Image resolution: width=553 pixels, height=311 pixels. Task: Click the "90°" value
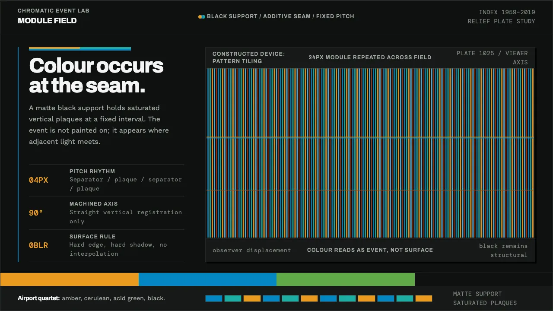(36, 213)
